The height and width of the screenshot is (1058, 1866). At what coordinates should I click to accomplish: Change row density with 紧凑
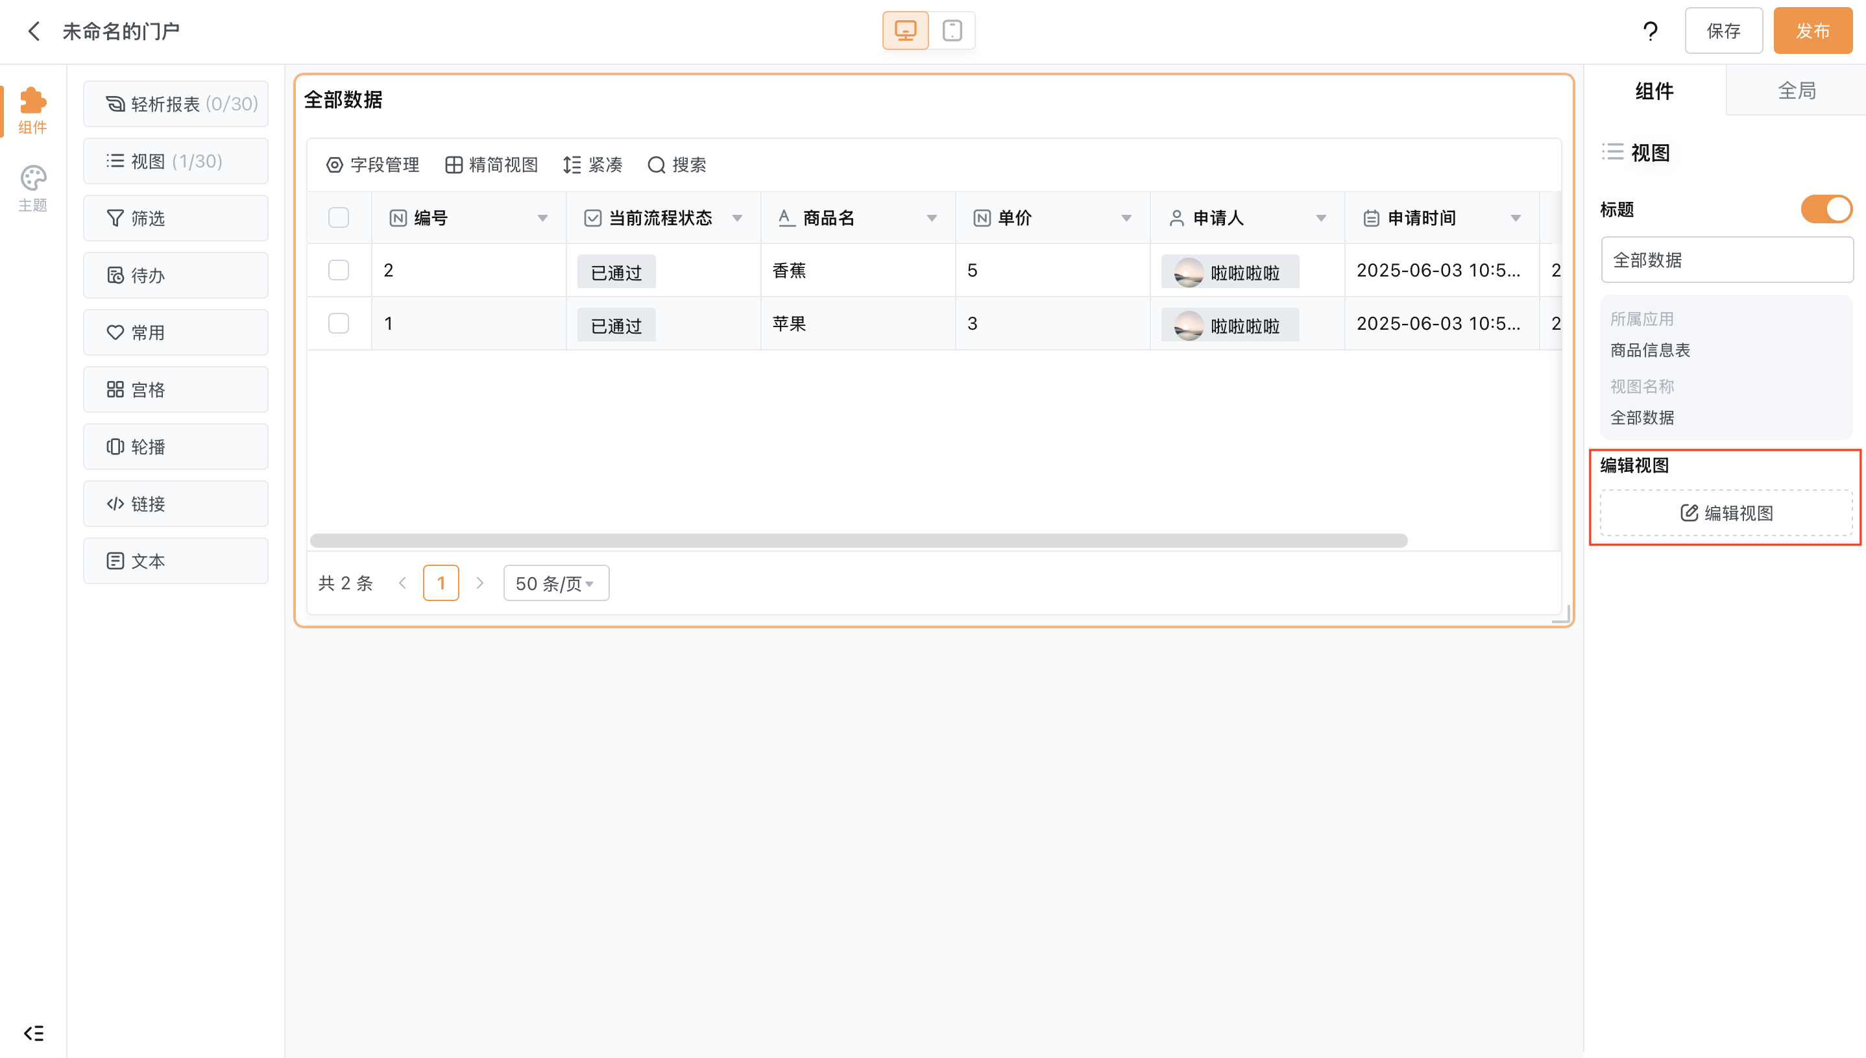tap(593, 165)
